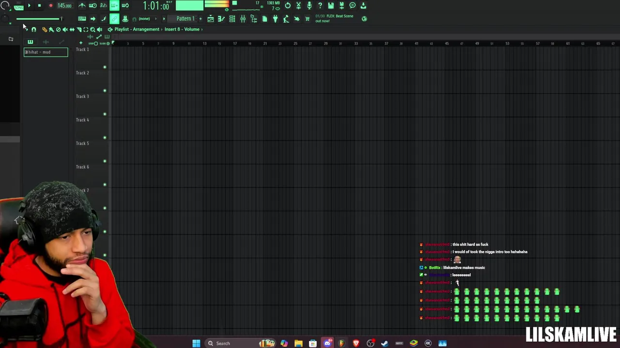Stop playback with the Stop button

pos(39,5)
